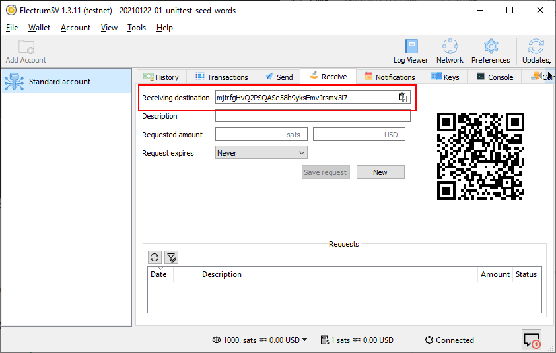Open the View menu
Screen dimensions: 556x353
point(109,28)
